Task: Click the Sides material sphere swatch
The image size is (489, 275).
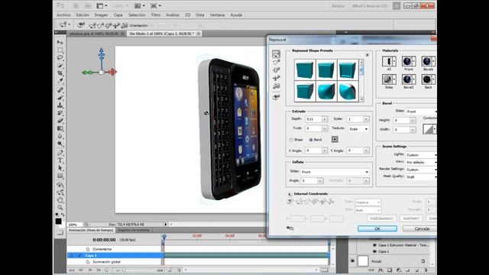Action: tap(387, 79)
